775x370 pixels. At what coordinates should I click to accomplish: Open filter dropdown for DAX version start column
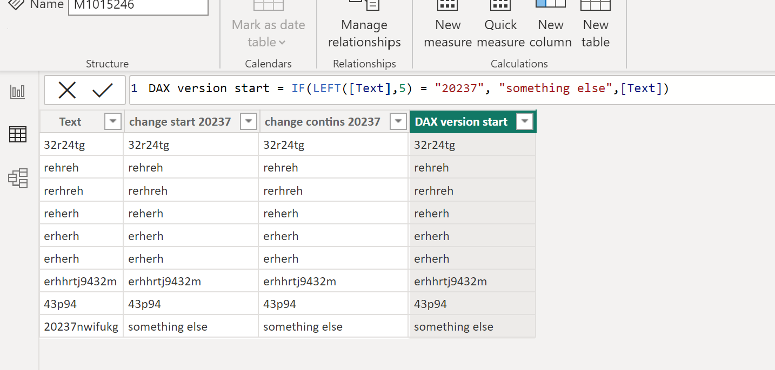524,122
